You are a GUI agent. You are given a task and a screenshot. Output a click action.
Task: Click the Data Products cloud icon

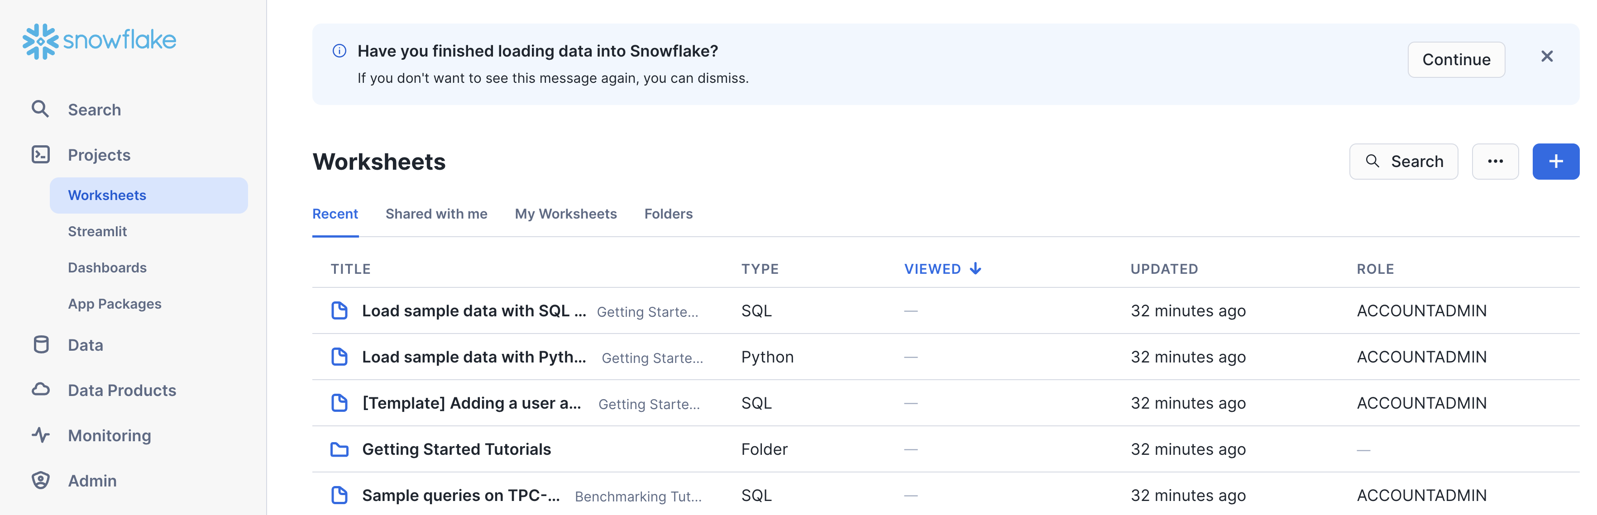pos(41,390)
